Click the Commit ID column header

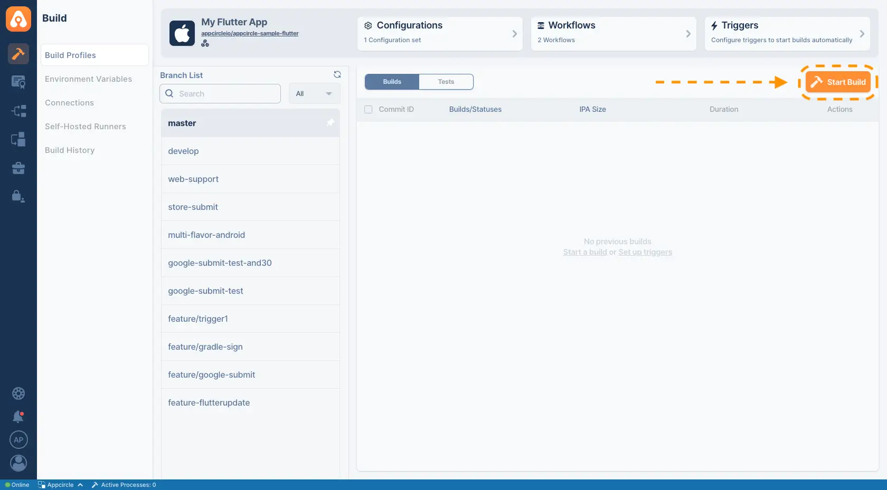(x=397, y=109)
